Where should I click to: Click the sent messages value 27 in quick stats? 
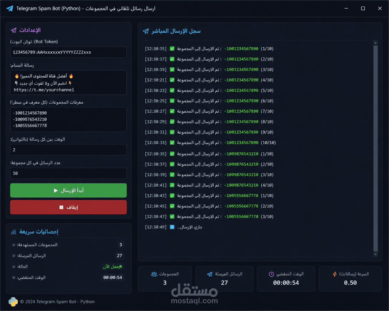point(119,256)
